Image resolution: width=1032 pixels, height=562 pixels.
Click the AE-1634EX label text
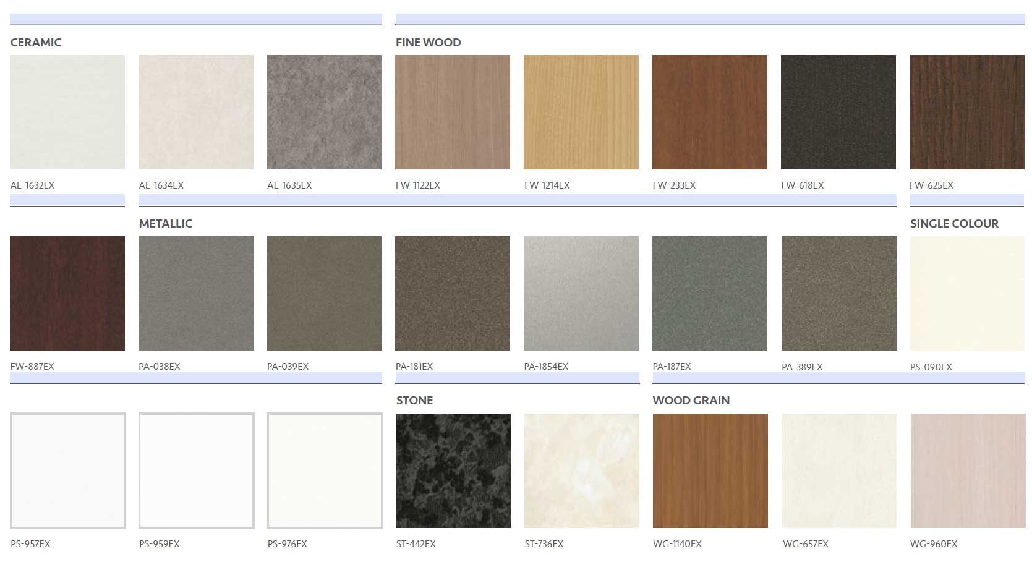(161, 185)
